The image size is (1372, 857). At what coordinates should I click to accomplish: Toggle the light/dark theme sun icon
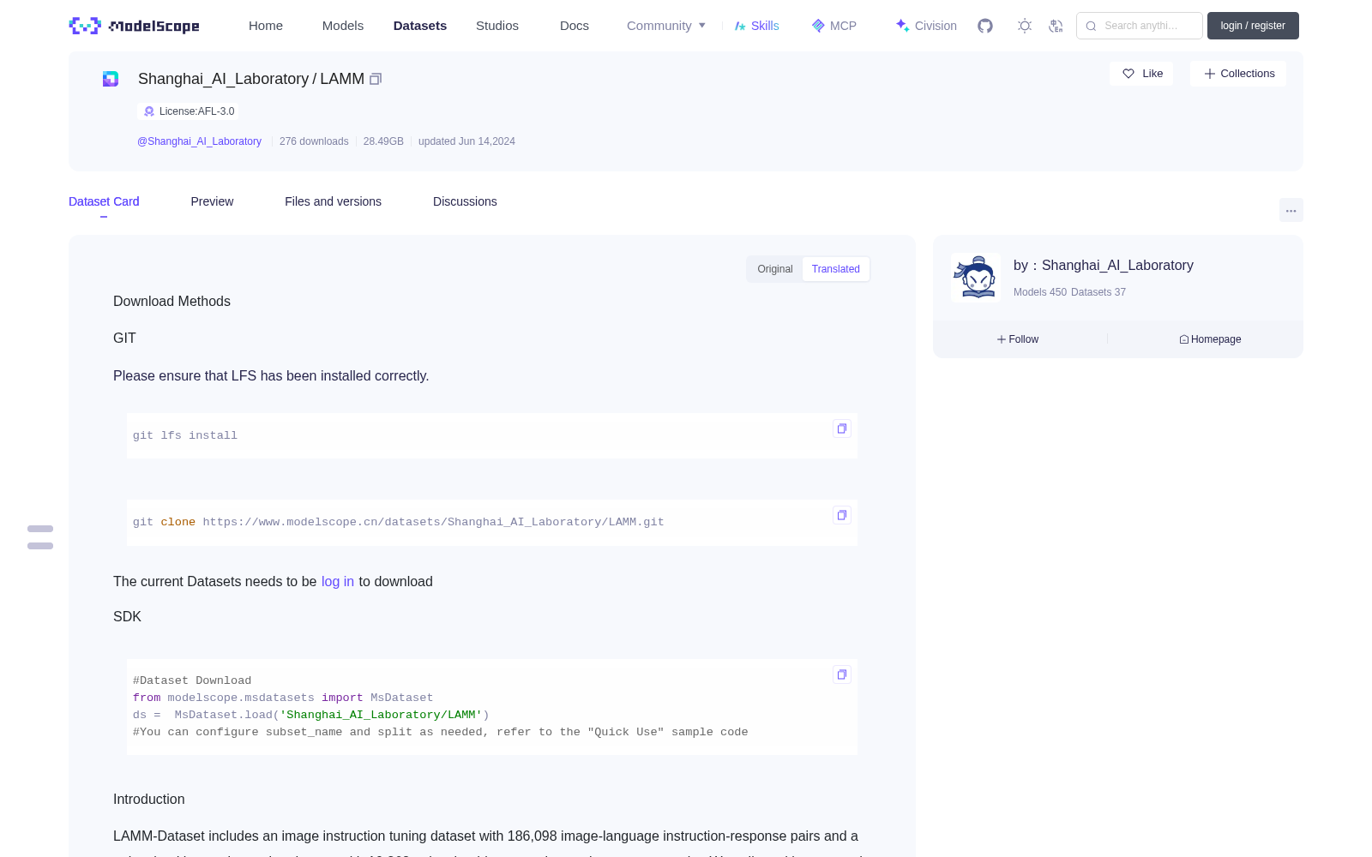tap(1025, 26)
